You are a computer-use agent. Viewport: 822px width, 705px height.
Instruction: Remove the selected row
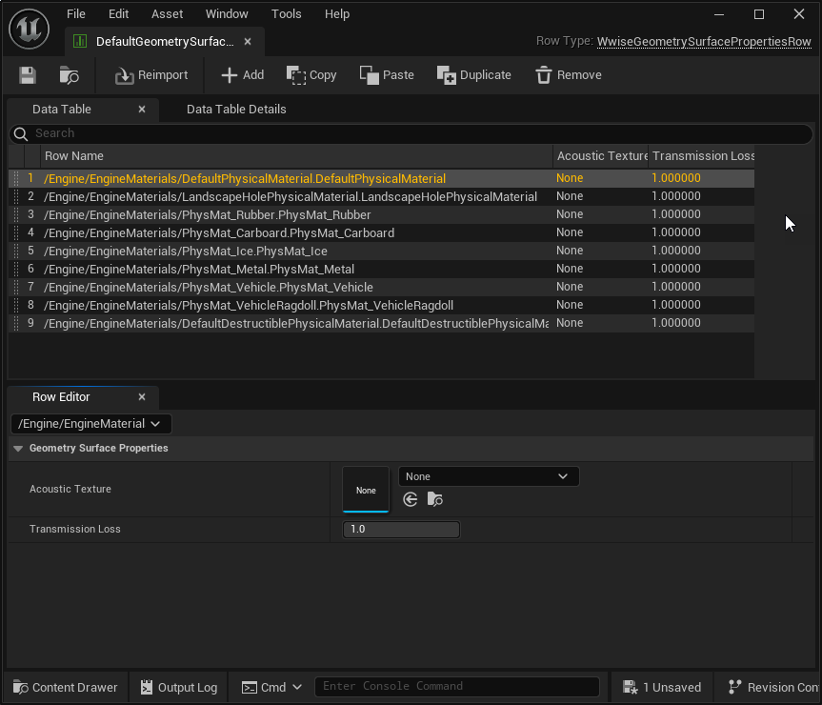pyautogui.click(x=568, y=75)
